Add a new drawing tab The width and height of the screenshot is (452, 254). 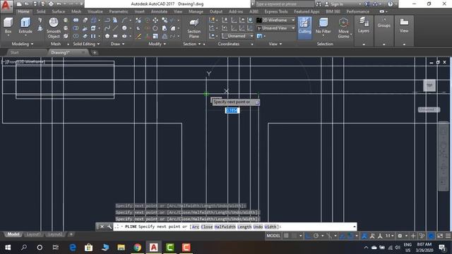point(94,52)
